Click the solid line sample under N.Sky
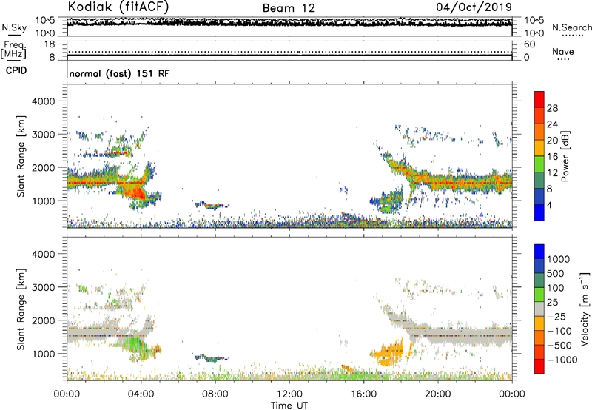 [x=14, y=35]
